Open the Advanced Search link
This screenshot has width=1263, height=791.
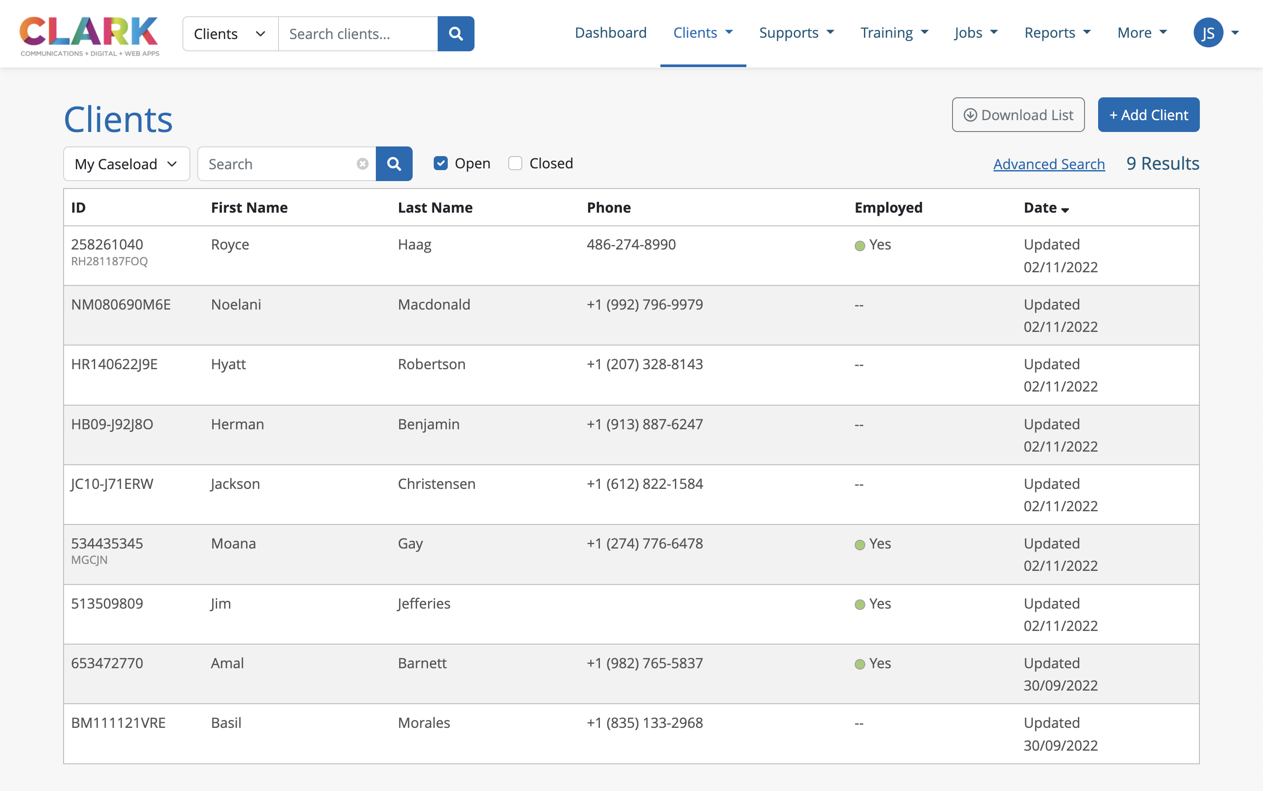pos(1049,164)
